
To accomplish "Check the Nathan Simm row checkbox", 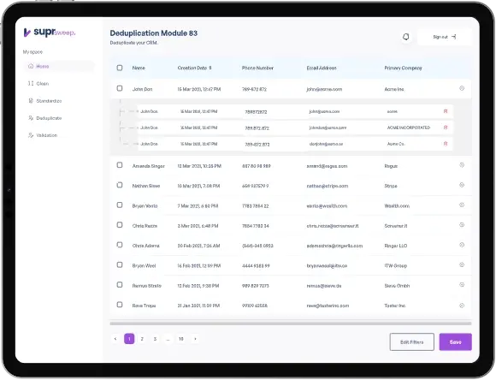I will coord(120,185).
